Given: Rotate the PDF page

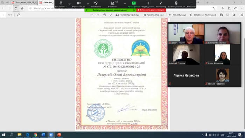Looking at the screenshot, I should 105,15.
